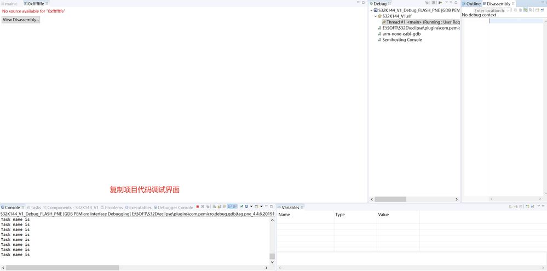Screen dimensions: 547x271
Task: Select the arm-none-eabi-gdb entry
Action: (x=399, y=34)
